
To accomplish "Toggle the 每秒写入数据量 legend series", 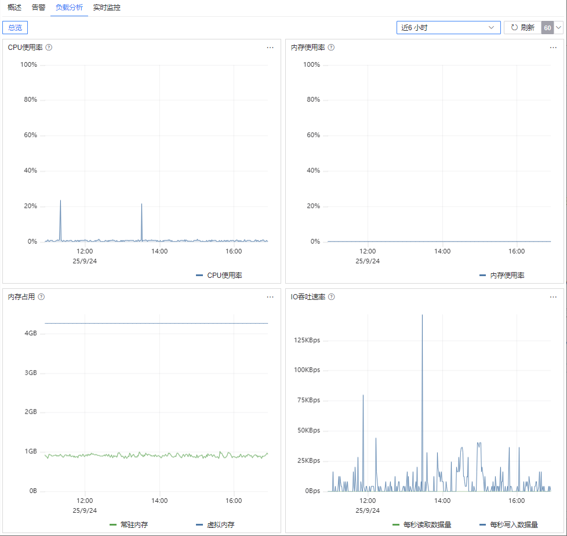I will (509, 525).
